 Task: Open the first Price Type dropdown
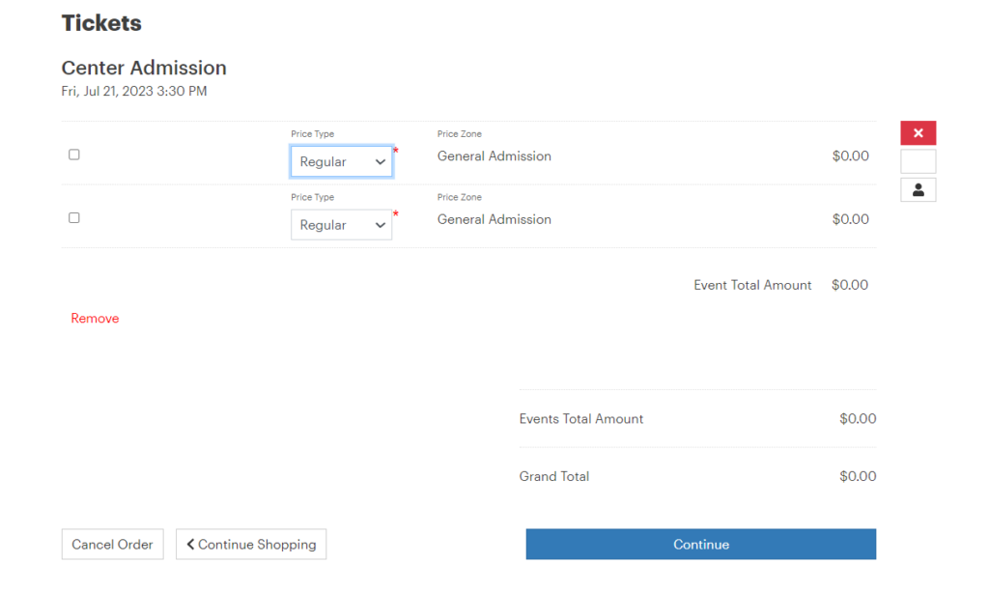342,162
